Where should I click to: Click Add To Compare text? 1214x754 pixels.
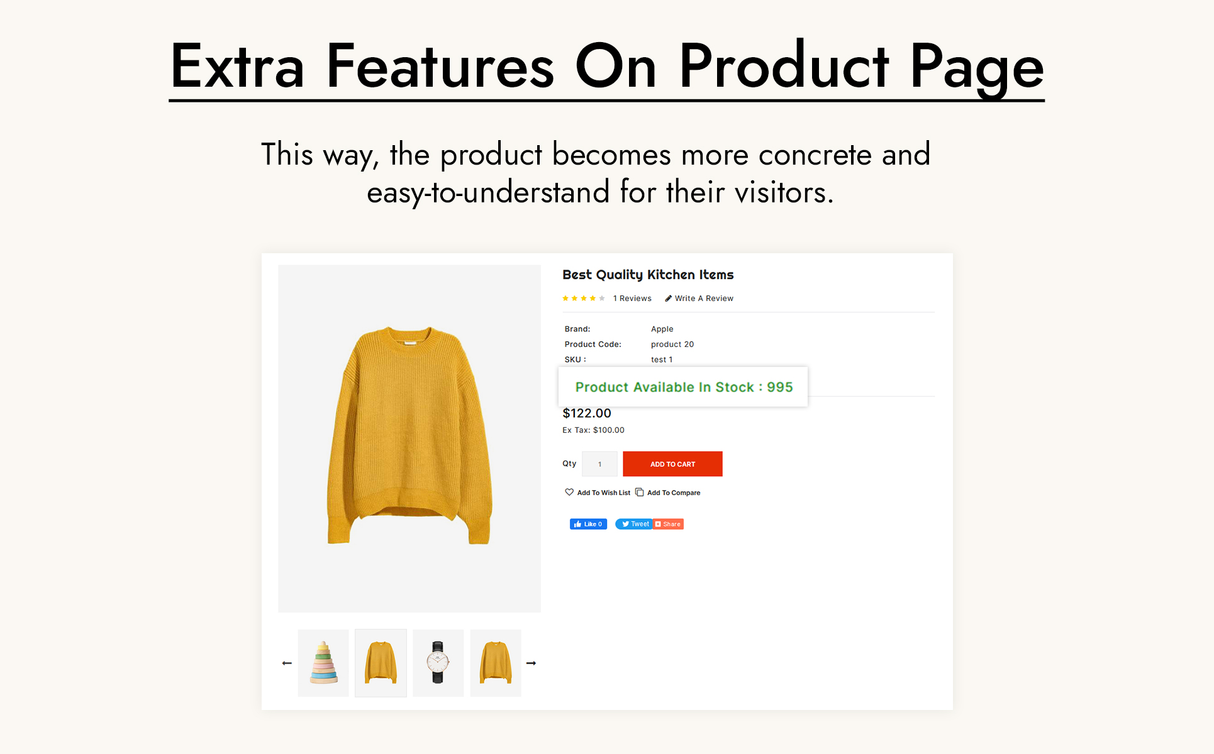tap(674, 493)
